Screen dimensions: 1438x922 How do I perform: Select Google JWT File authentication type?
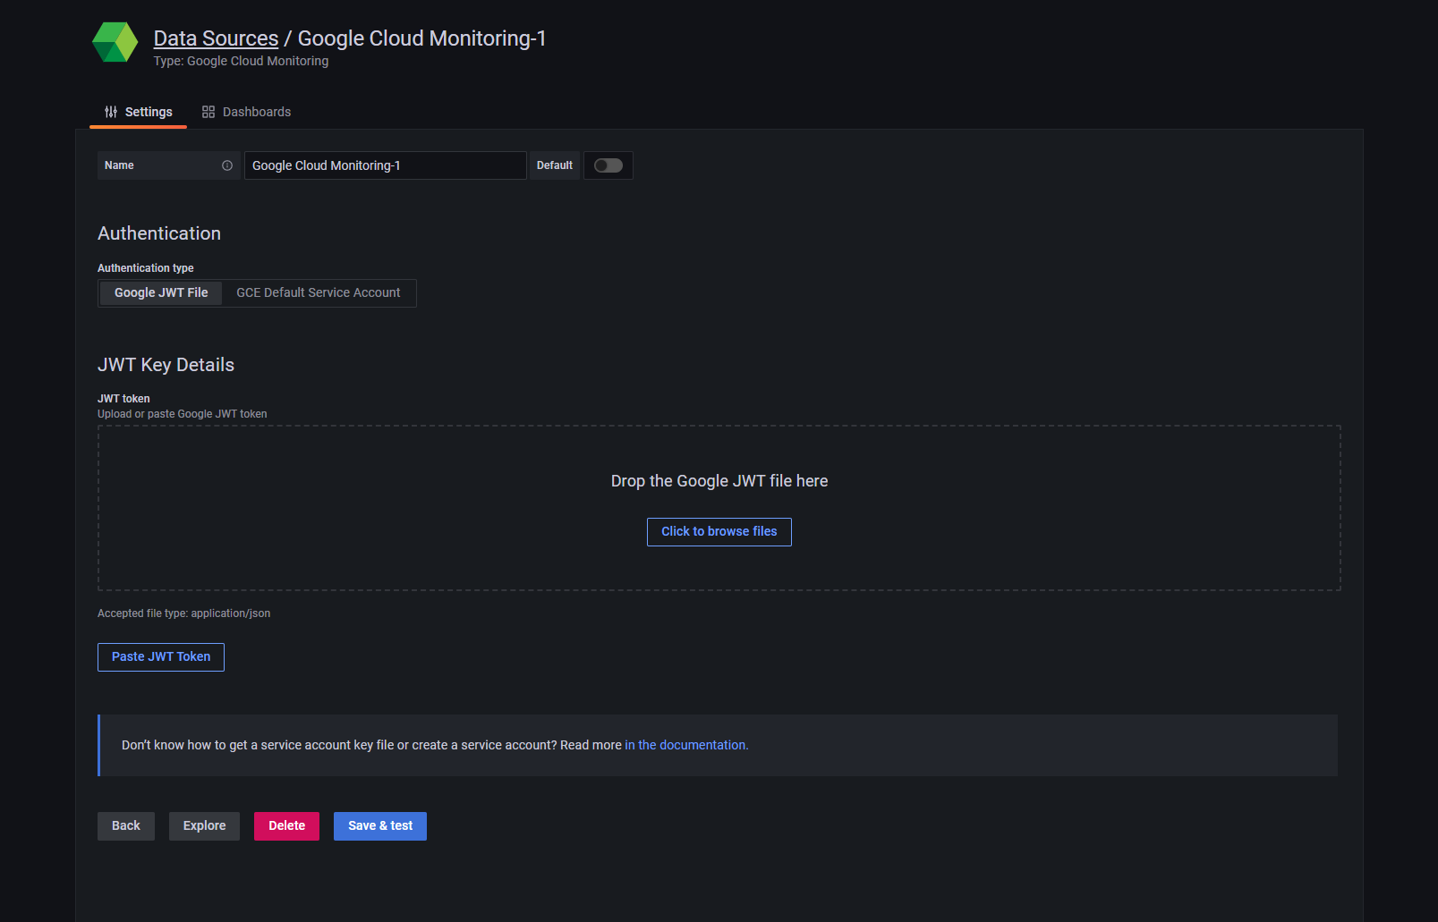pos(161,292)
